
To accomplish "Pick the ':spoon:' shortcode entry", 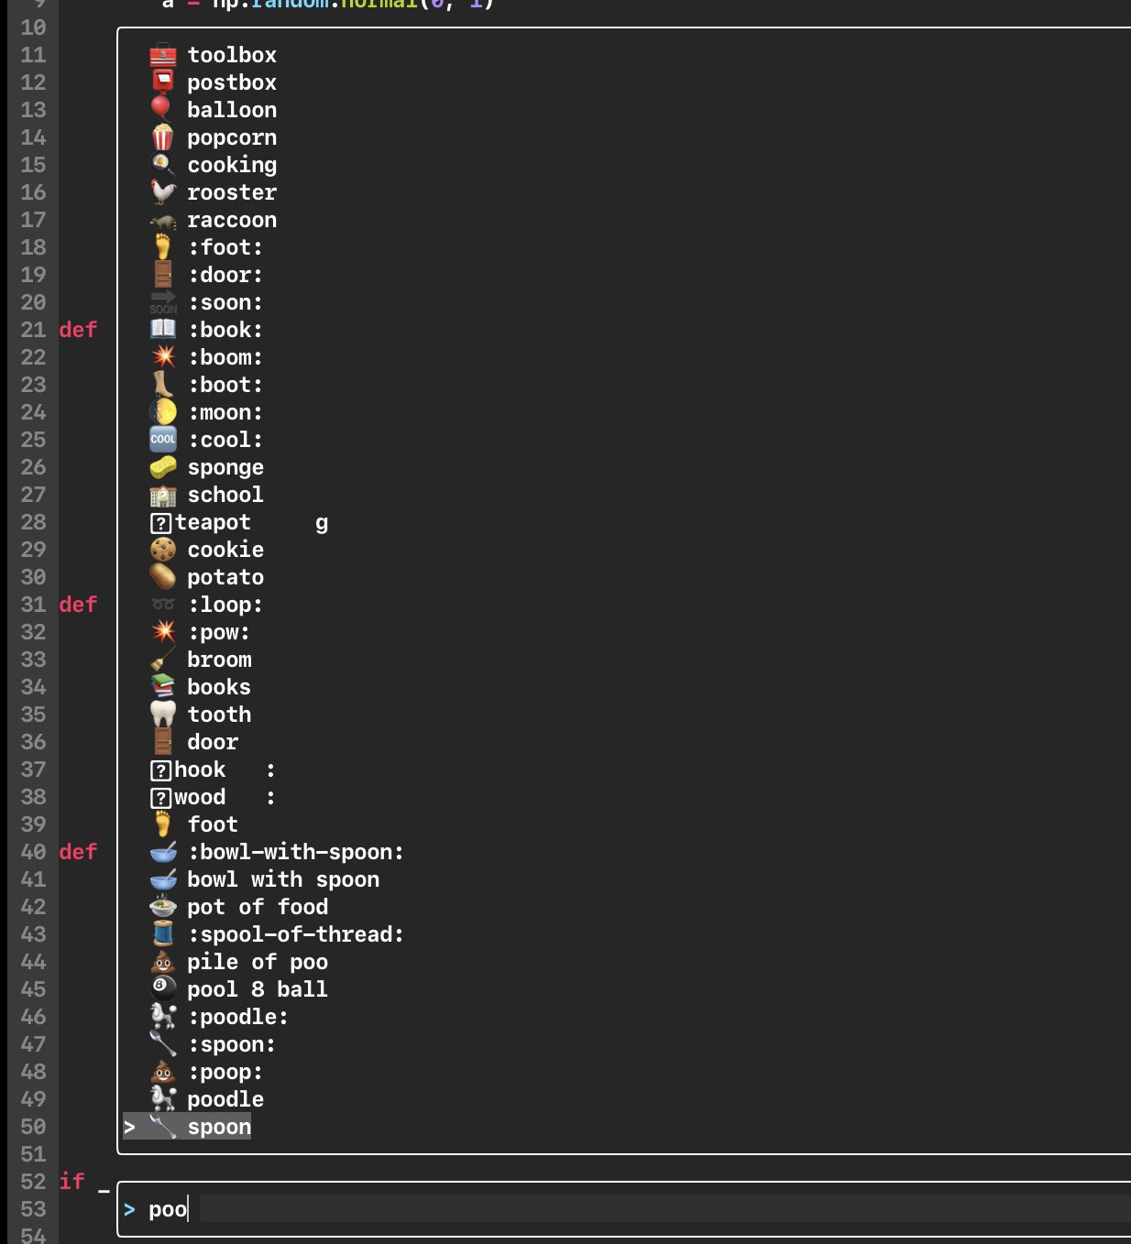I will pos(232,1044).
